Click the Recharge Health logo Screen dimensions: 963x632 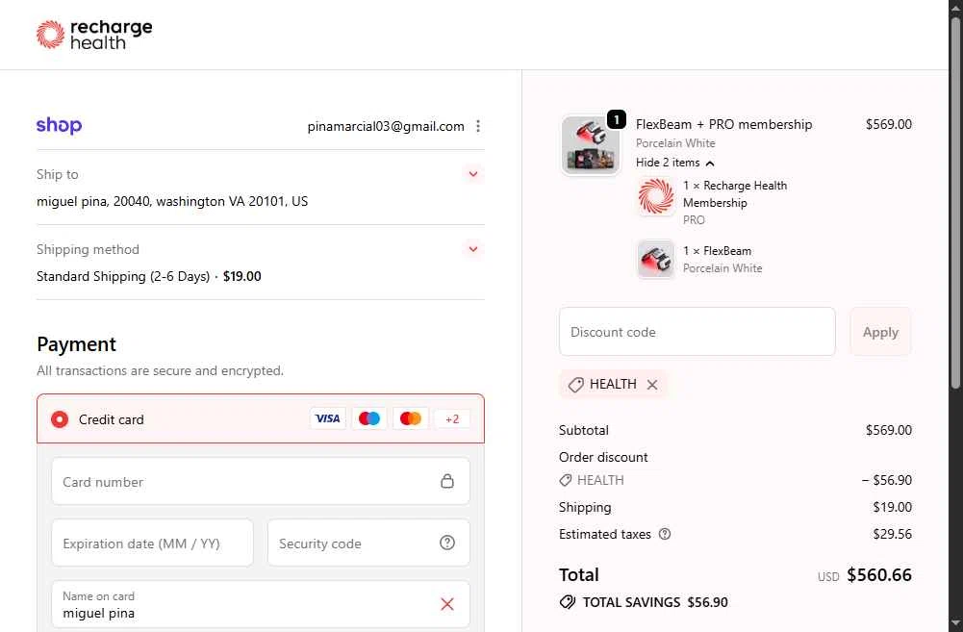pyautogui.click(x=94, y=35)
